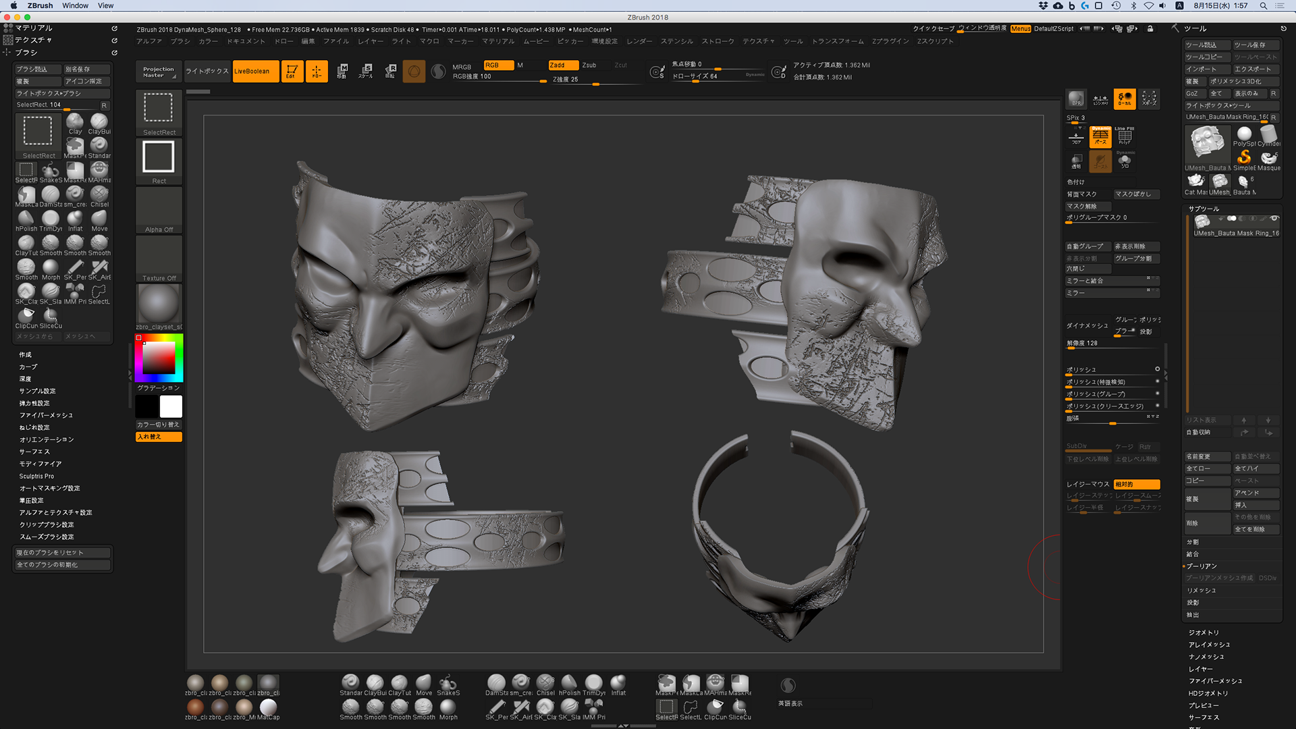Pick the SnakeS brush in bottom shelf

[448, 684]
